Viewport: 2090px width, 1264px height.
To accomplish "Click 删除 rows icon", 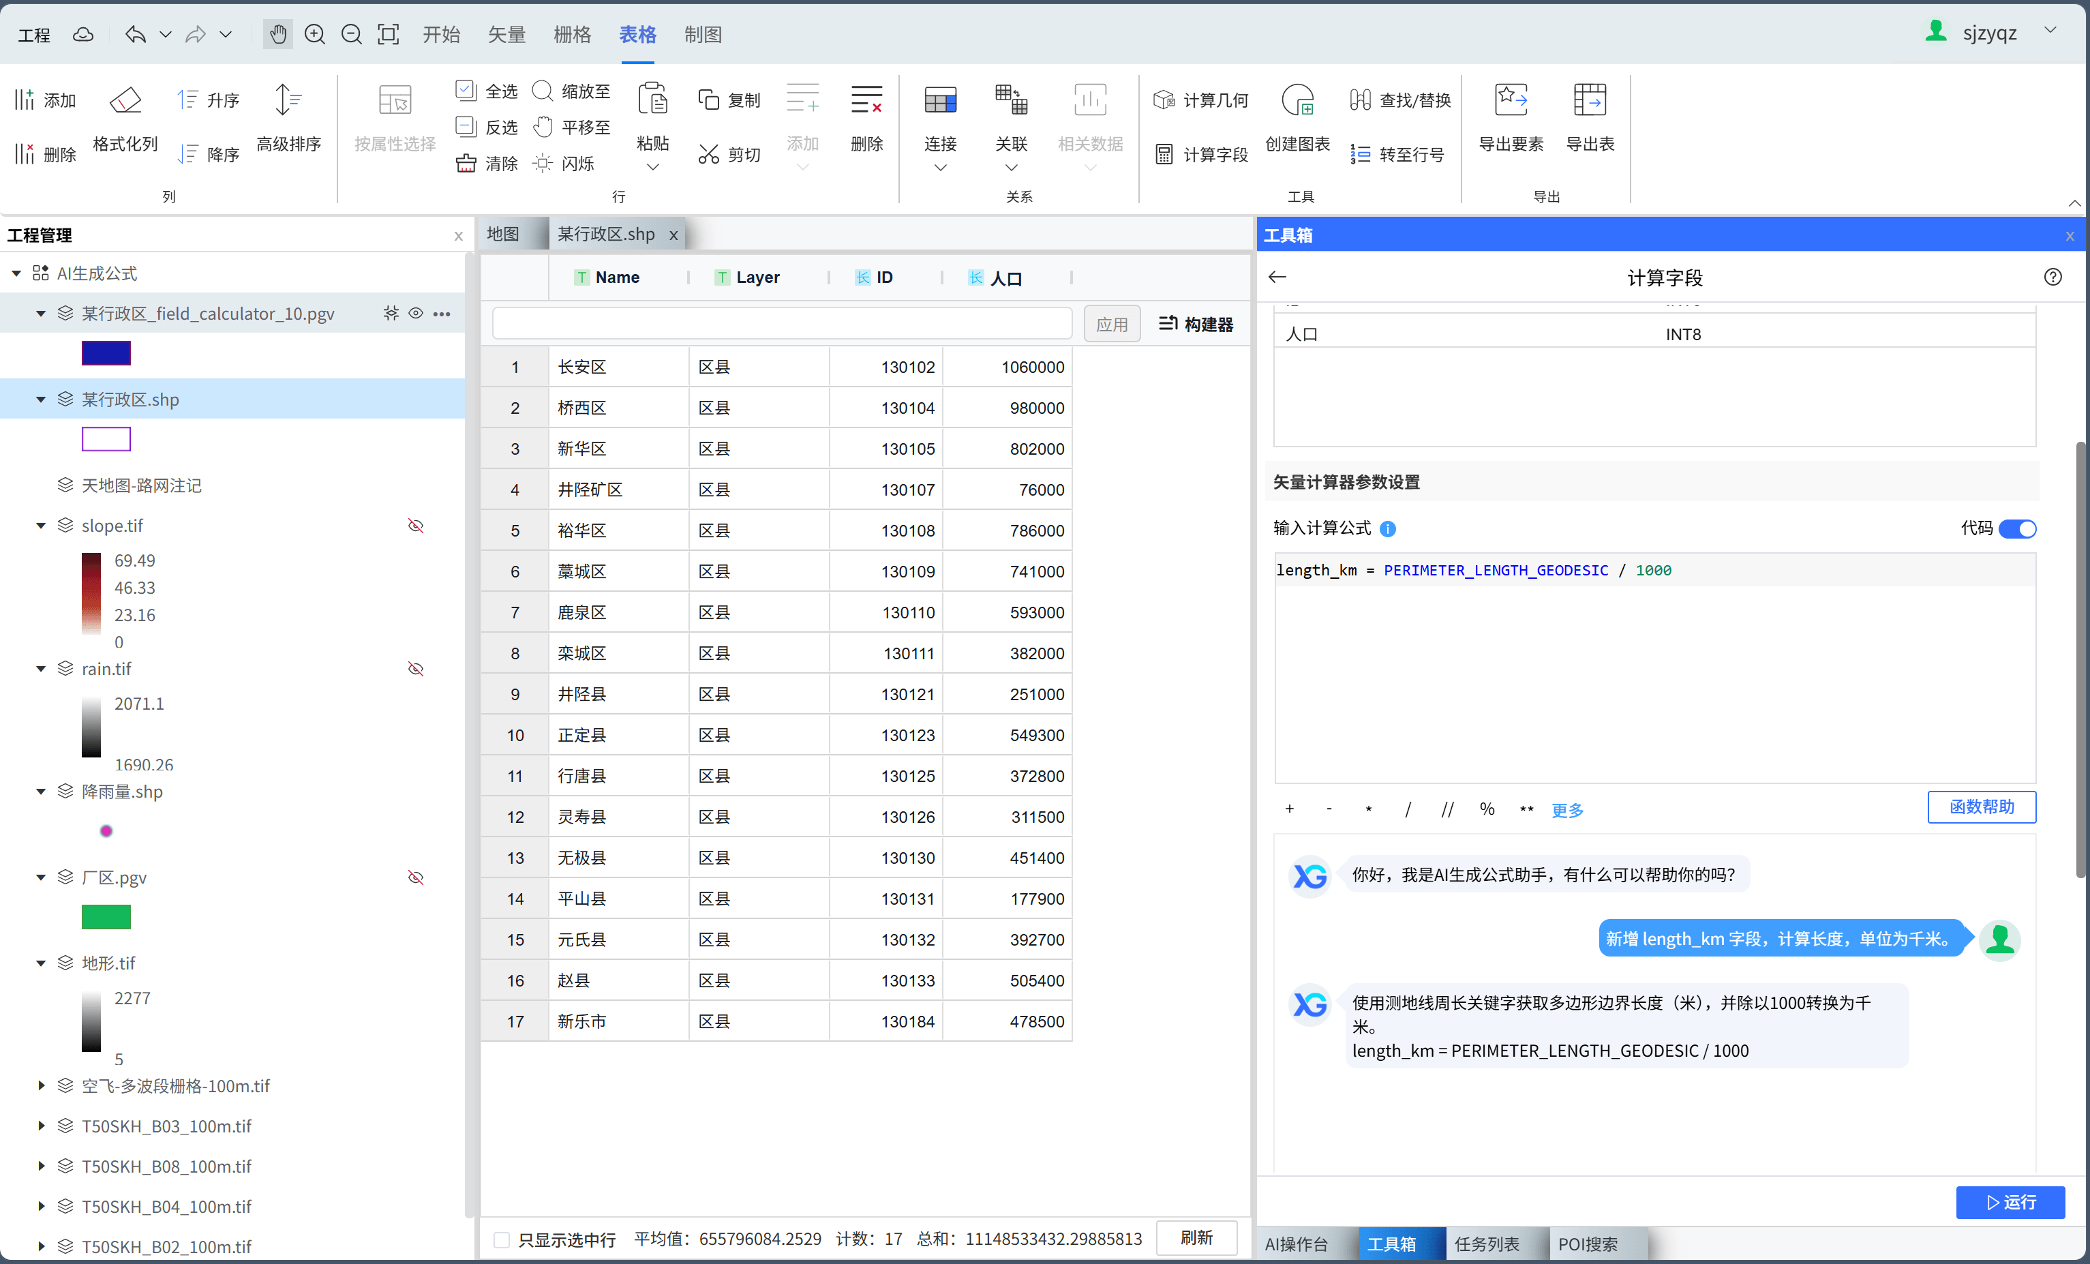I will [866, 100].
